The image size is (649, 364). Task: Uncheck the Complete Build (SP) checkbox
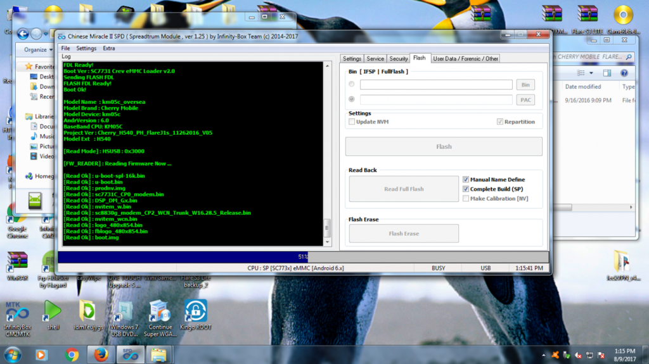pos(466,189)
